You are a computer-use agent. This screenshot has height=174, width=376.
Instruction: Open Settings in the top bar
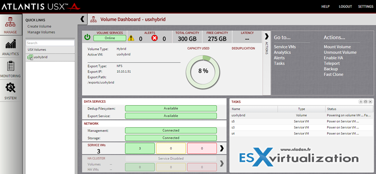pyautogui.click(x=366, y=7)
